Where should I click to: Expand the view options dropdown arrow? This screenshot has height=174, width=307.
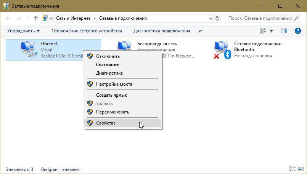[272, 31]
